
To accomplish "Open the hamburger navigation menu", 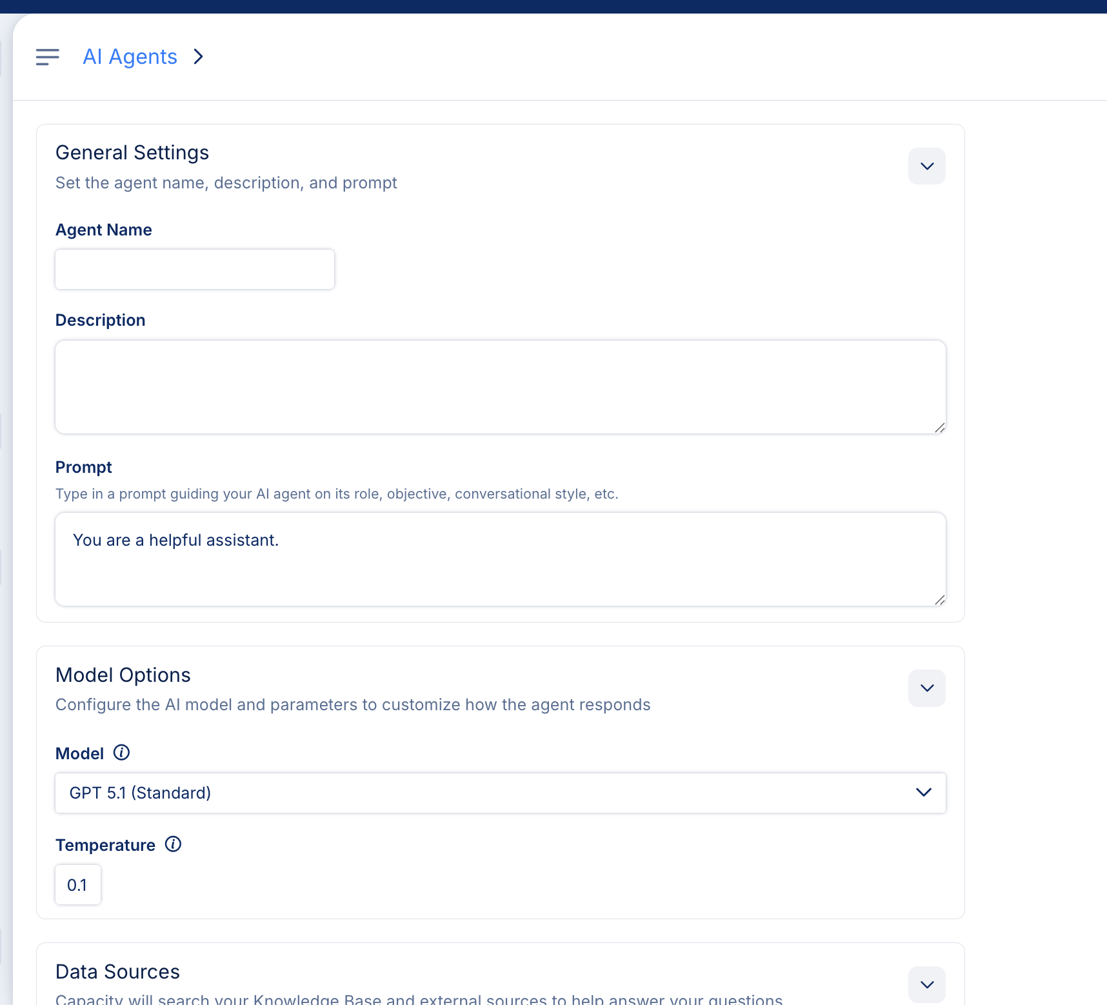I will coord(47,57).
